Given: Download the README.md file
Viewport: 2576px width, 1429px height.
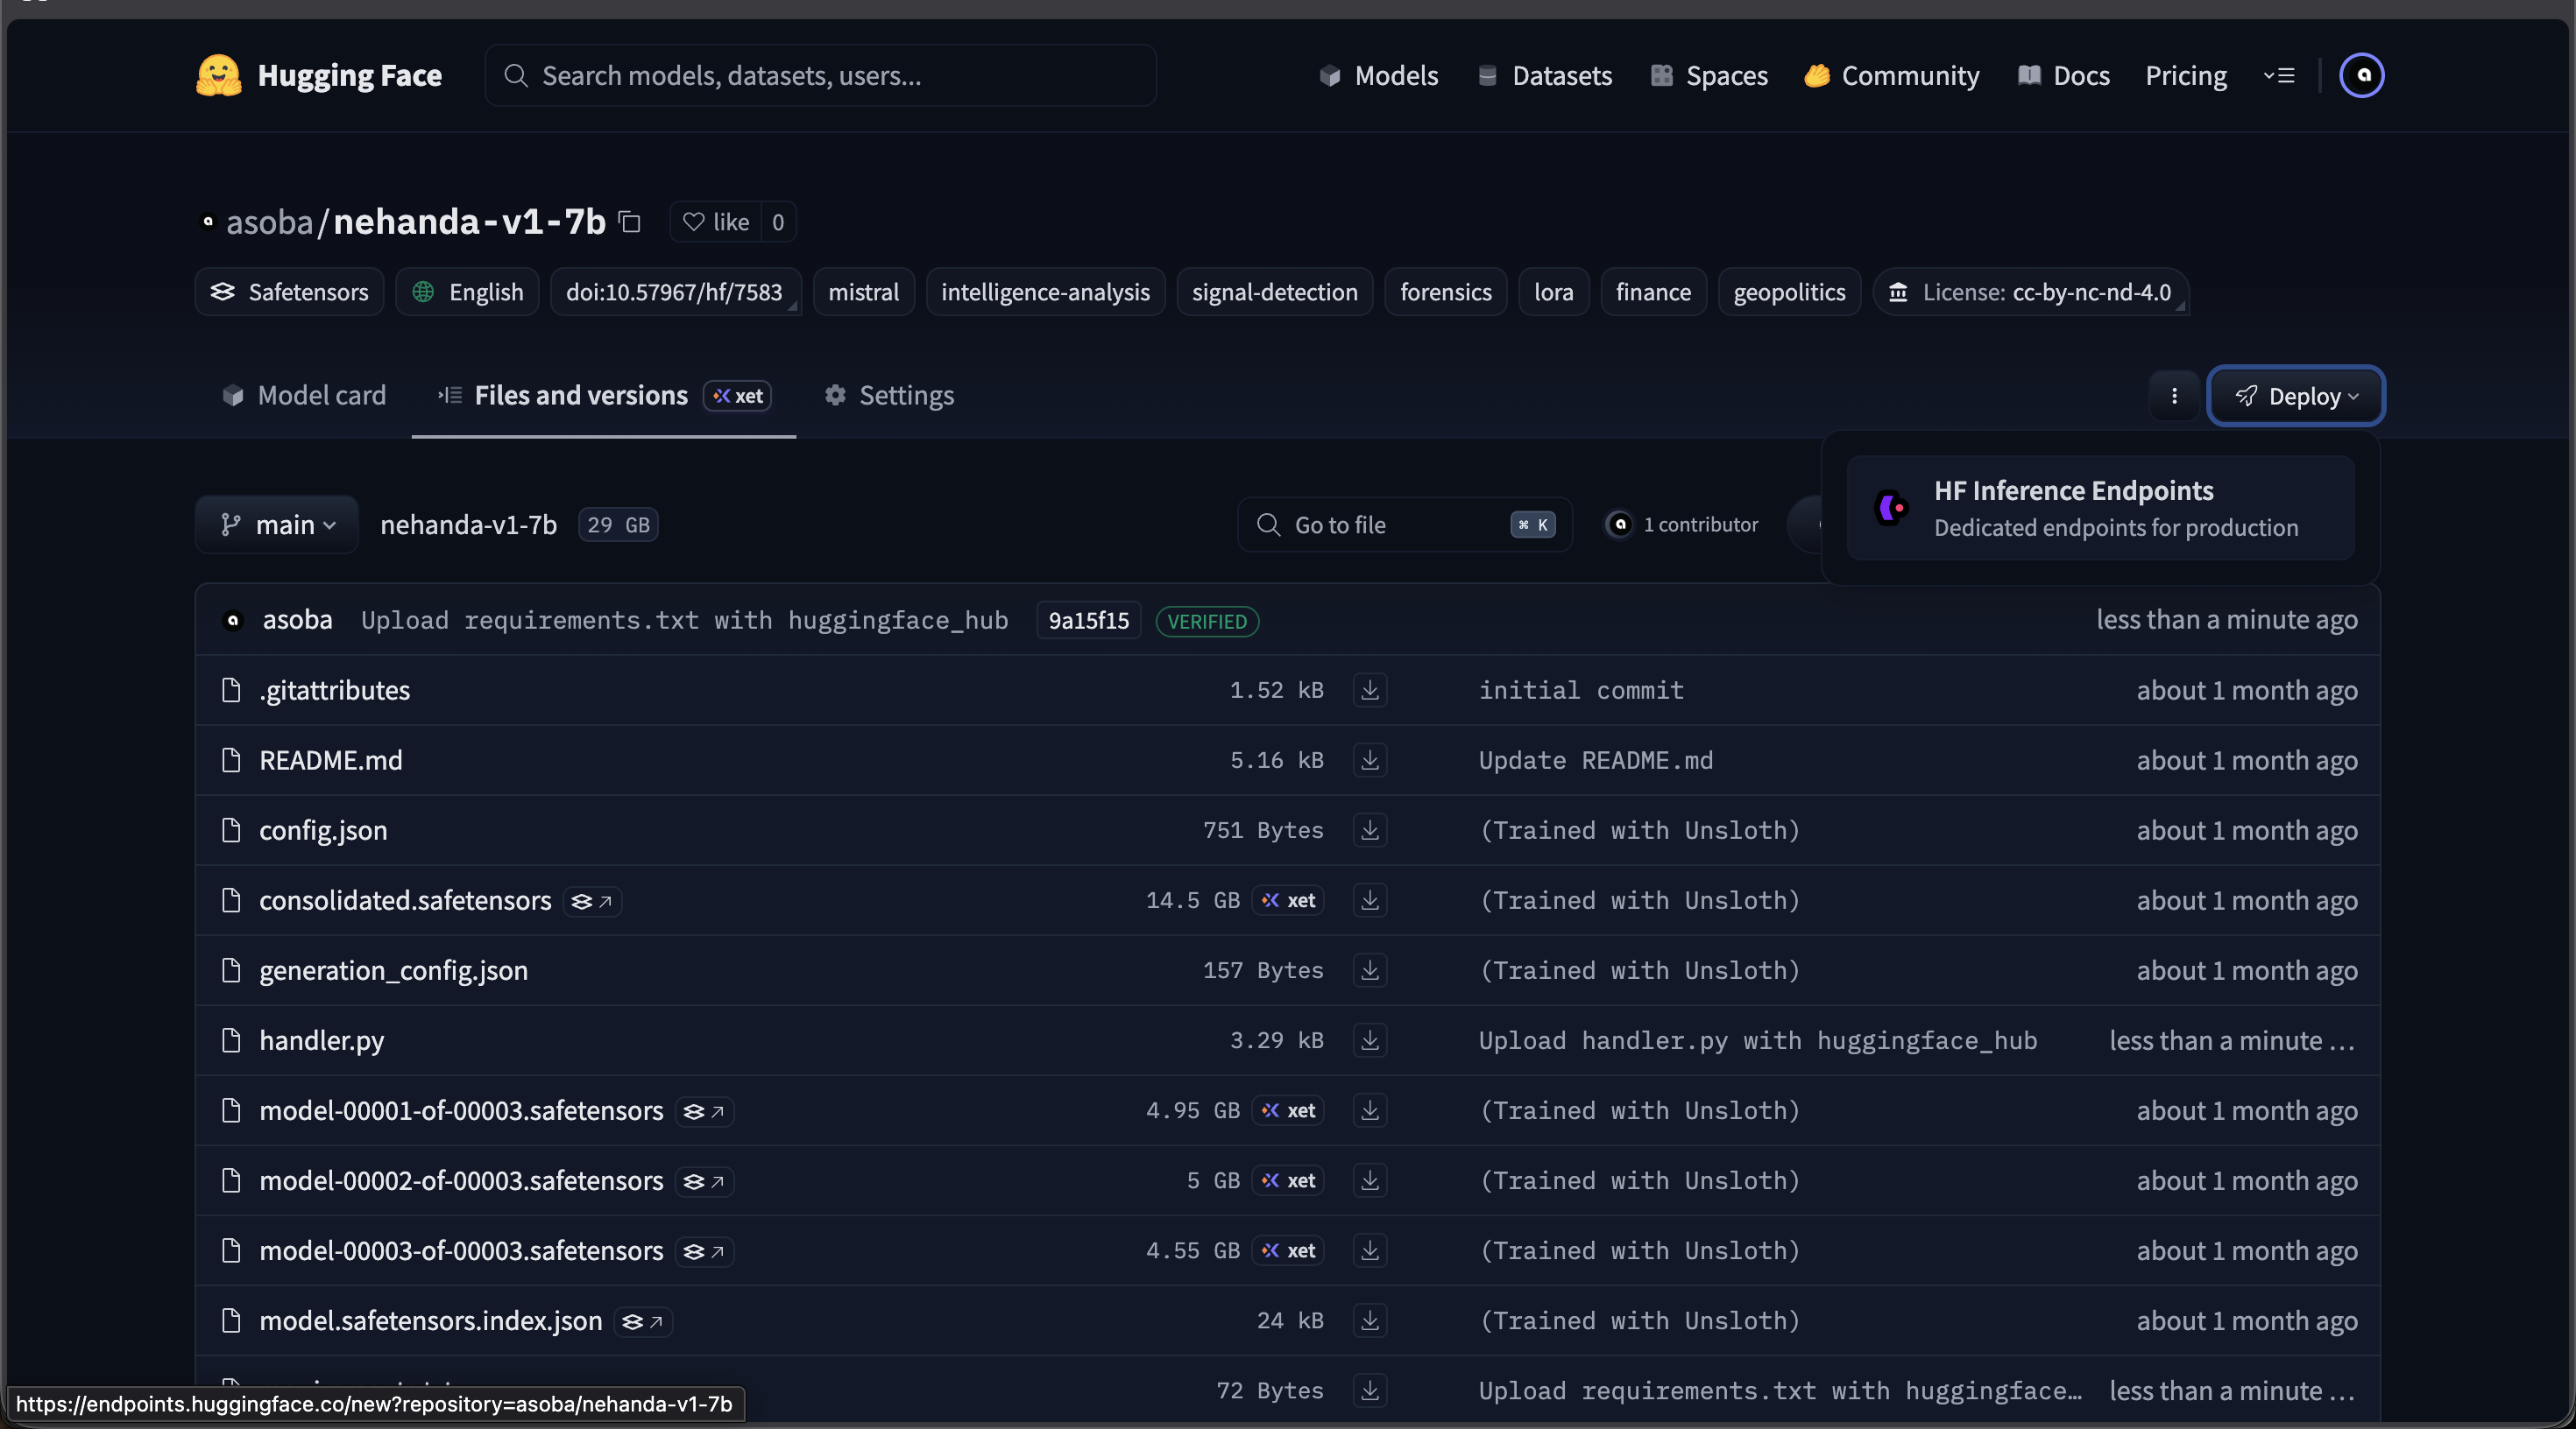Looking at the screenshot, I should (x=1370, y=760).
